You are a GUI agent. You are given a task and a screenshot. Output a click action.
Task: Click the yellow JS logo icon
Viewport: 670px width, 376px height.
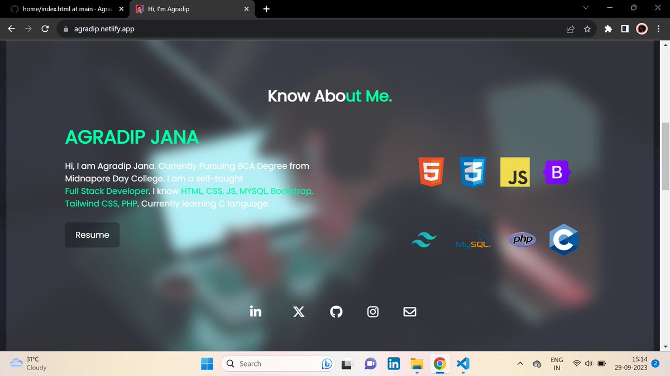(515, 172)
